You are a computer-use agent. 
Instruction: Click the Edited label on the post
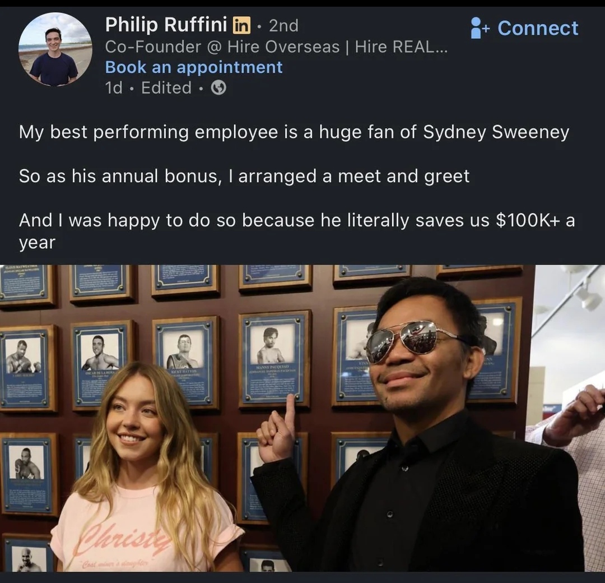[166, 87]
